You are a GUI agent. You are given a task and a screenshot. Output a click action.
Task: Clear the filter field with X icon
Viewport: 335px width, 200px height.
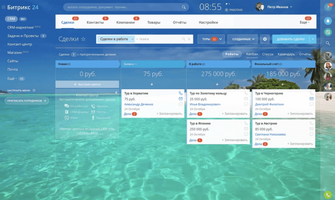(x=189, y=39)
